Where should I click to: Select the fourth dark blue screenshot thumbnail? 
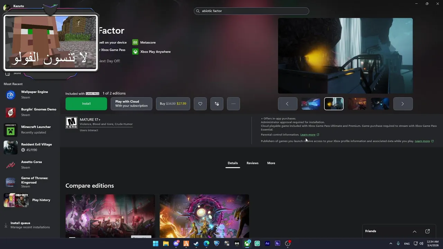pyautogui.click(x=380, y=104)
